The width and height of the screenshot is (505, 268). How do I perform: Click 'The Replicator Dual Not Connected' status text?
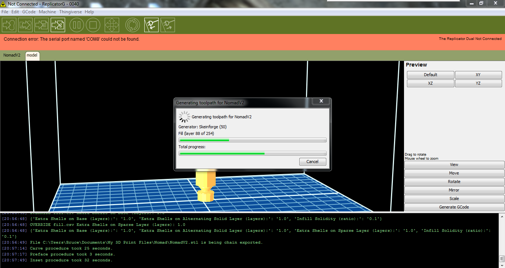pos(470,38)
